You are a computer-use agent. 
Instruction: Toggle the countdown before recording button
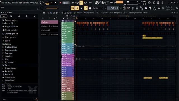81,3
